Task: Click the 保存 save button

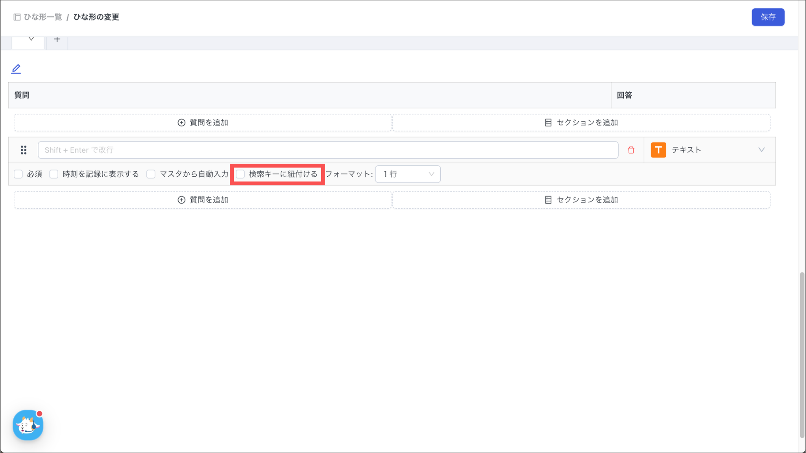Action: pyautogui.click(x=767, y=17)
